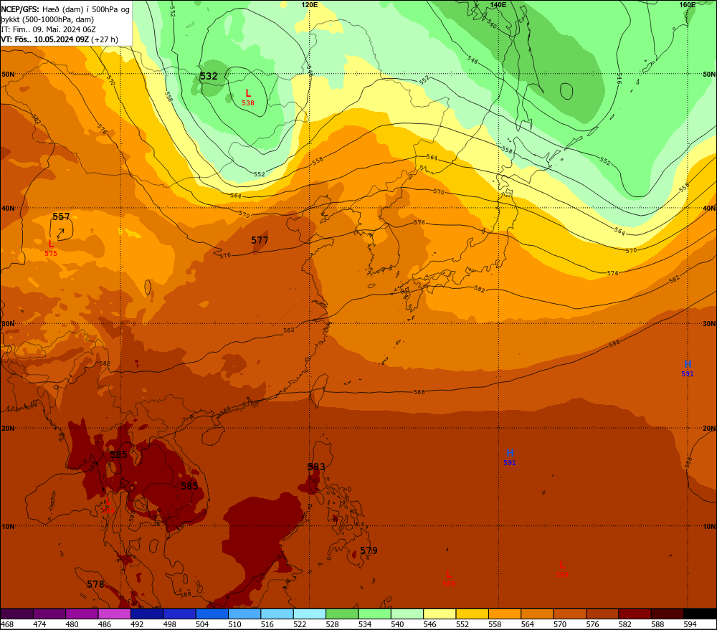Click the 120E longitude label
717x630 pixels.
310,4
